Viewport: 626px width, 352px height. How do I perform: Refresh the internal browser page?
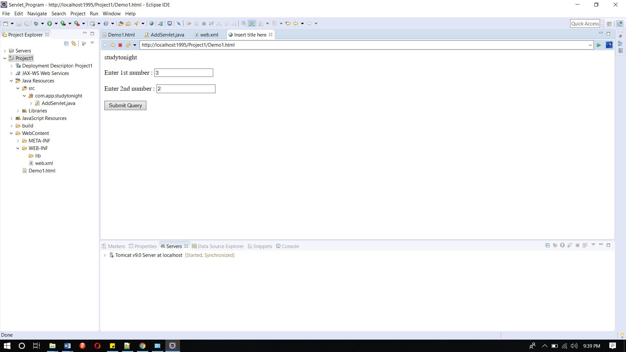128,45
